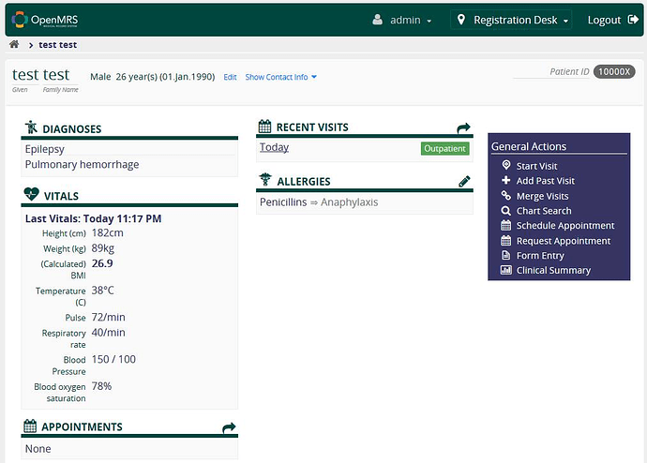Click the Start Visit icon
This screenshot has width=647, height=463.
pyautogui.click(x=506, y=165)
